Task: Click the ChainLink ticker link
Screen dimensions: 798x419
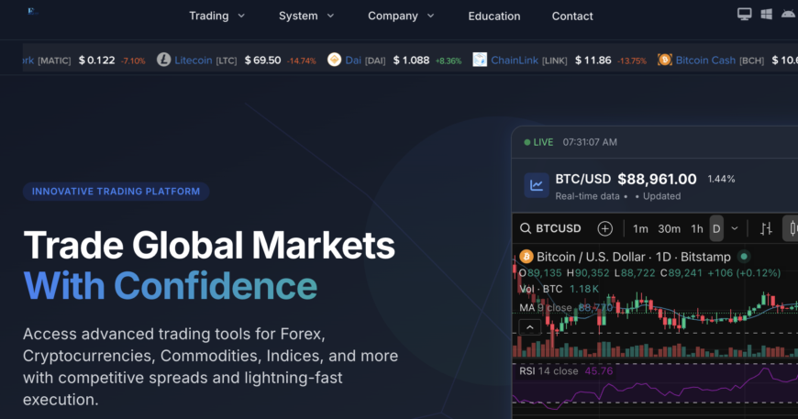Action: (x=515, y=60)
